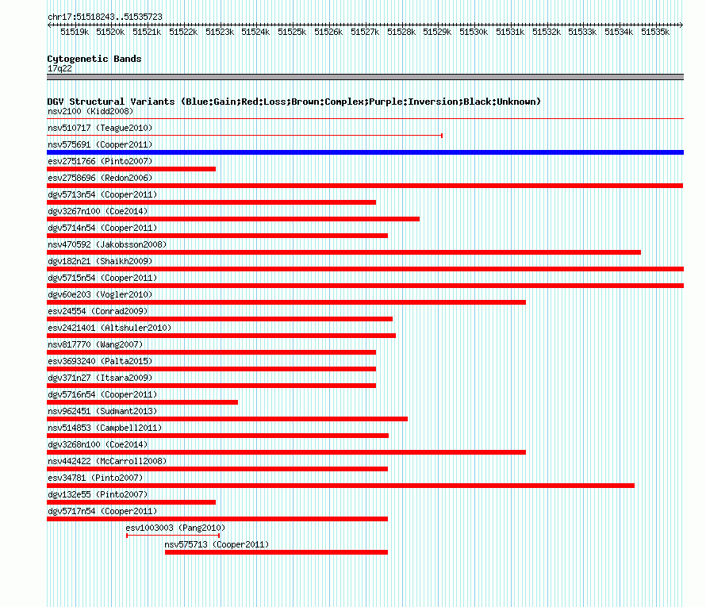Click the 51530k ruler tick label
The image size is (706, 607).
[x=474, y=32]
